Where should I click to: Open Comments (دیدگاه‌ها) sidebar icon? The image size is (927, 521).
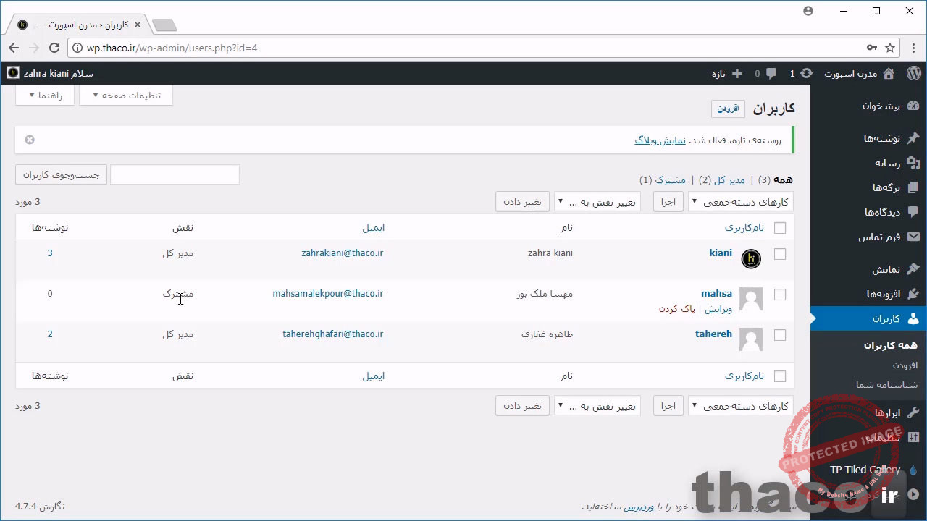pyautogui.click(x=913, y=212)
